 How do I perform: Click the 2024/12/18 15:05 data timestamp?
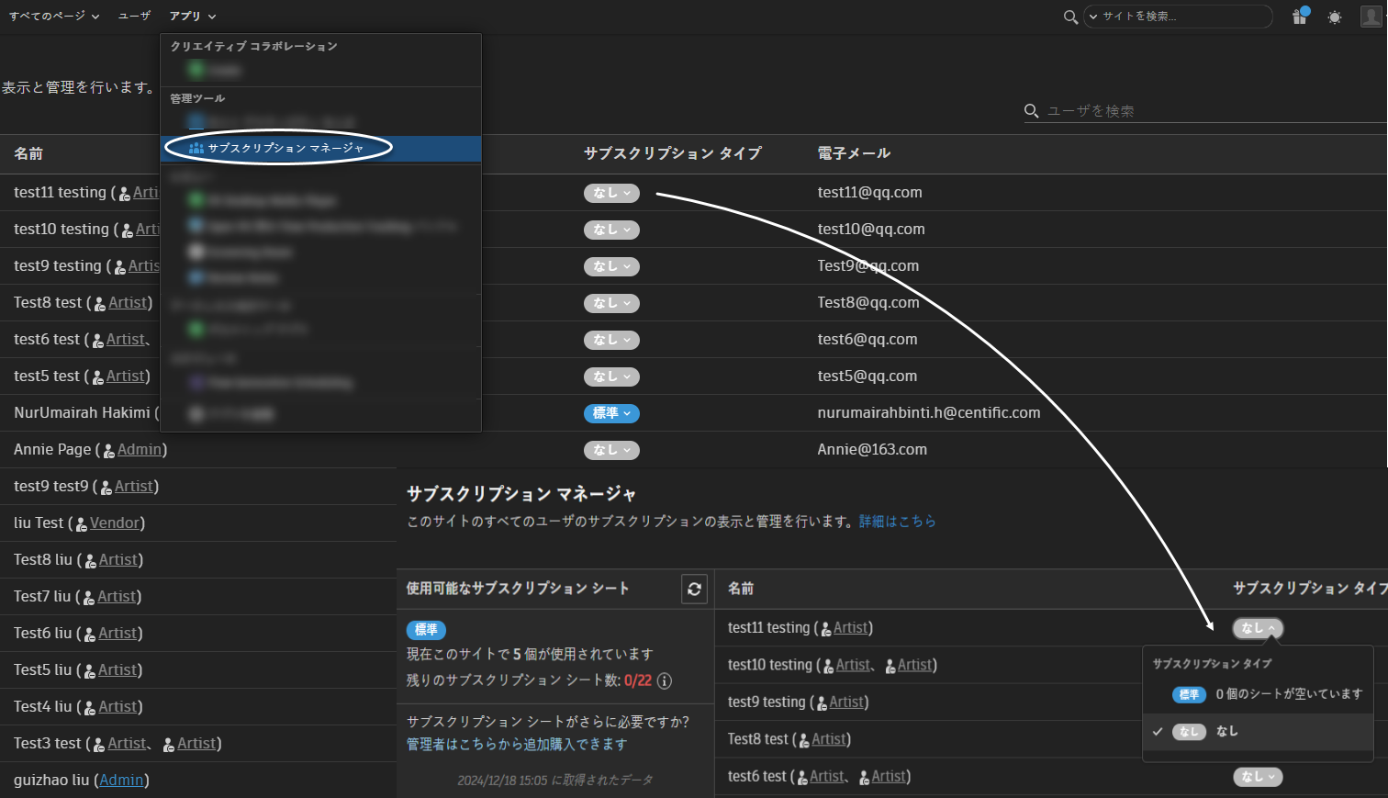click(x=555, y=781)
